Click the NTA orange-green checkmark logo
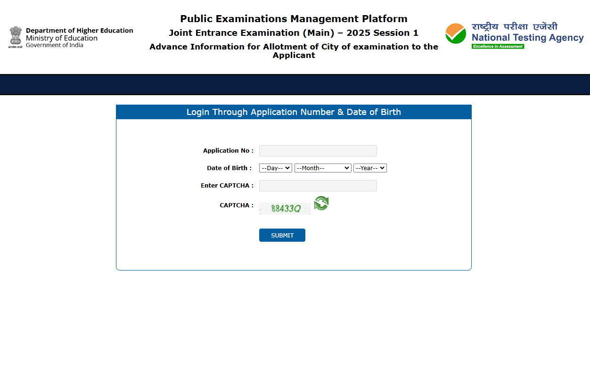Image resolution: width=590 pixels, height=377 pixels. pyautogui.click(x=456, y=34)
